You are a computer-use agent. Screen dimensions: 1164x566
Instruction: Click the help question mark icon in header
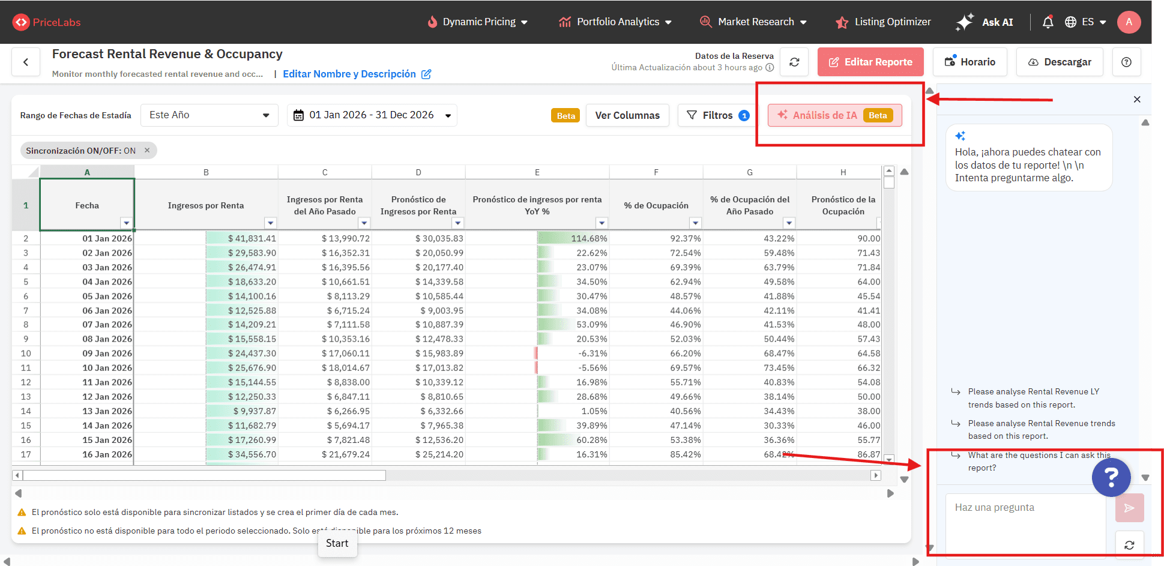coord(1126,62)
